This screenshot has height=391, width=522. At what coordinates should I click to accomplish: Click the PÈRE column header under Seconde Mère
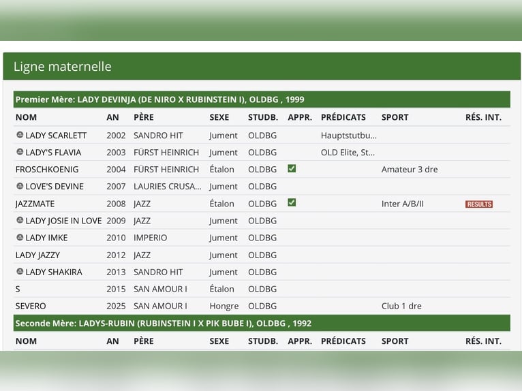click(x=144, y=341)
